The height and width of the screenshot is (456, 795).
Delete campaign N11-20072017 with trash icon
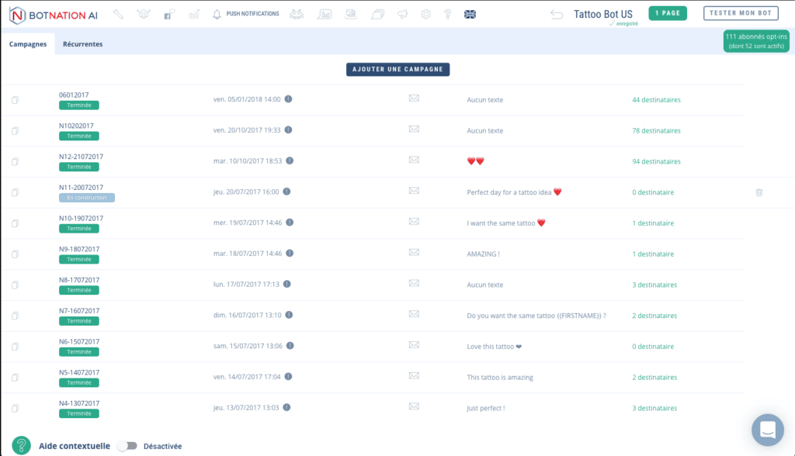759,192
